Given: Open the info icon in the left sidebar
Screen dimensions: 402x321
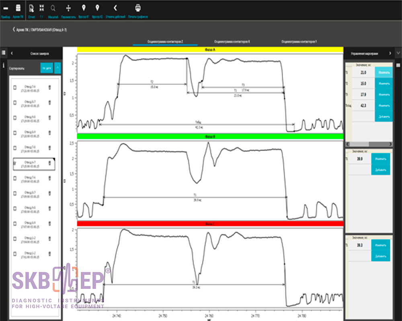Looking at the screenshot, I should pyautogui.click(x=3, y=65).
